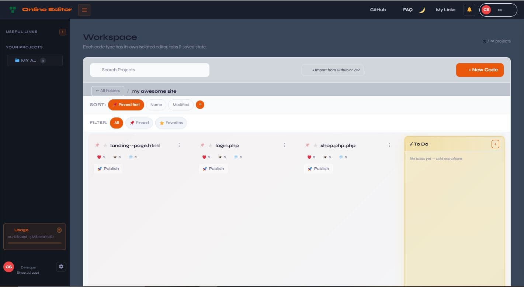The height and width of the screenshot is (287, 524).
Task: Favorite login.php with star icon
Action: 210,146
